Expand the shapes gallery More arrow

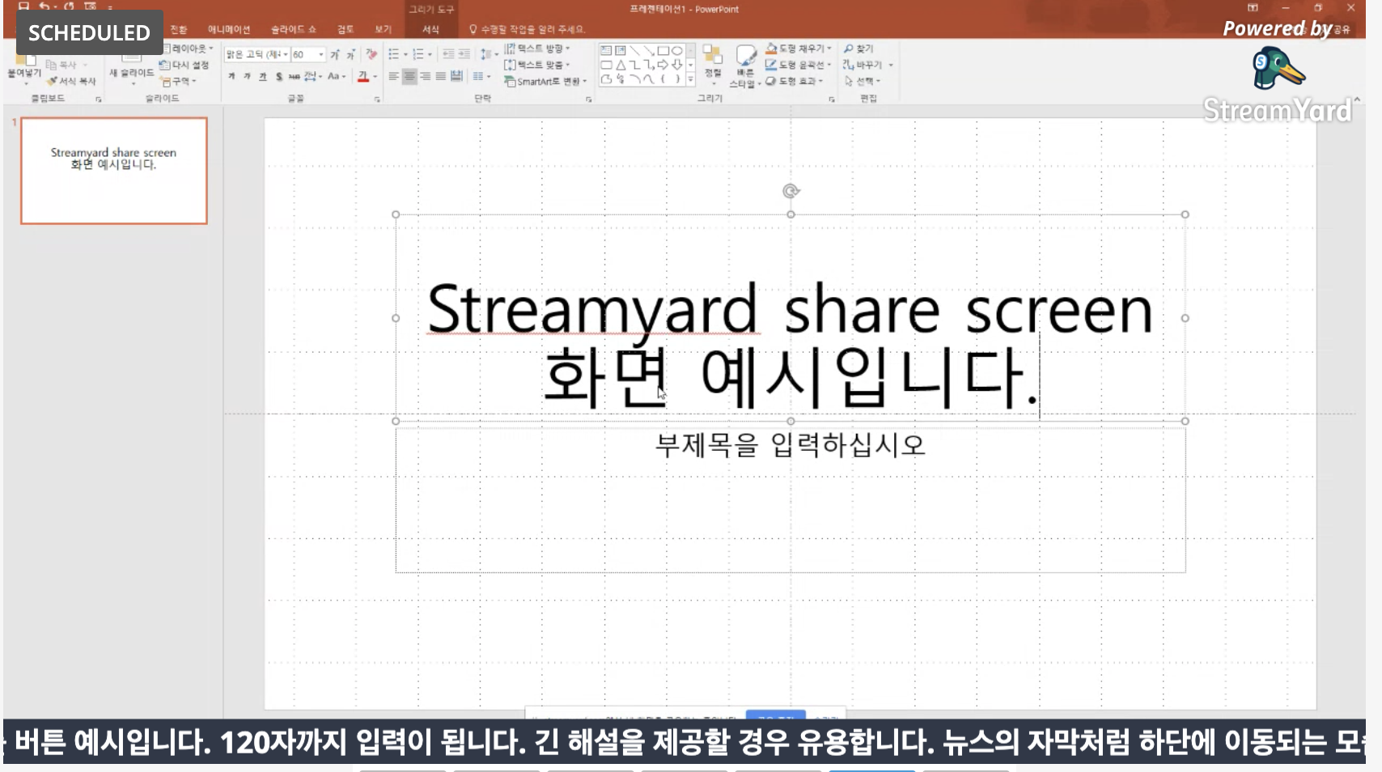point(690,79)
